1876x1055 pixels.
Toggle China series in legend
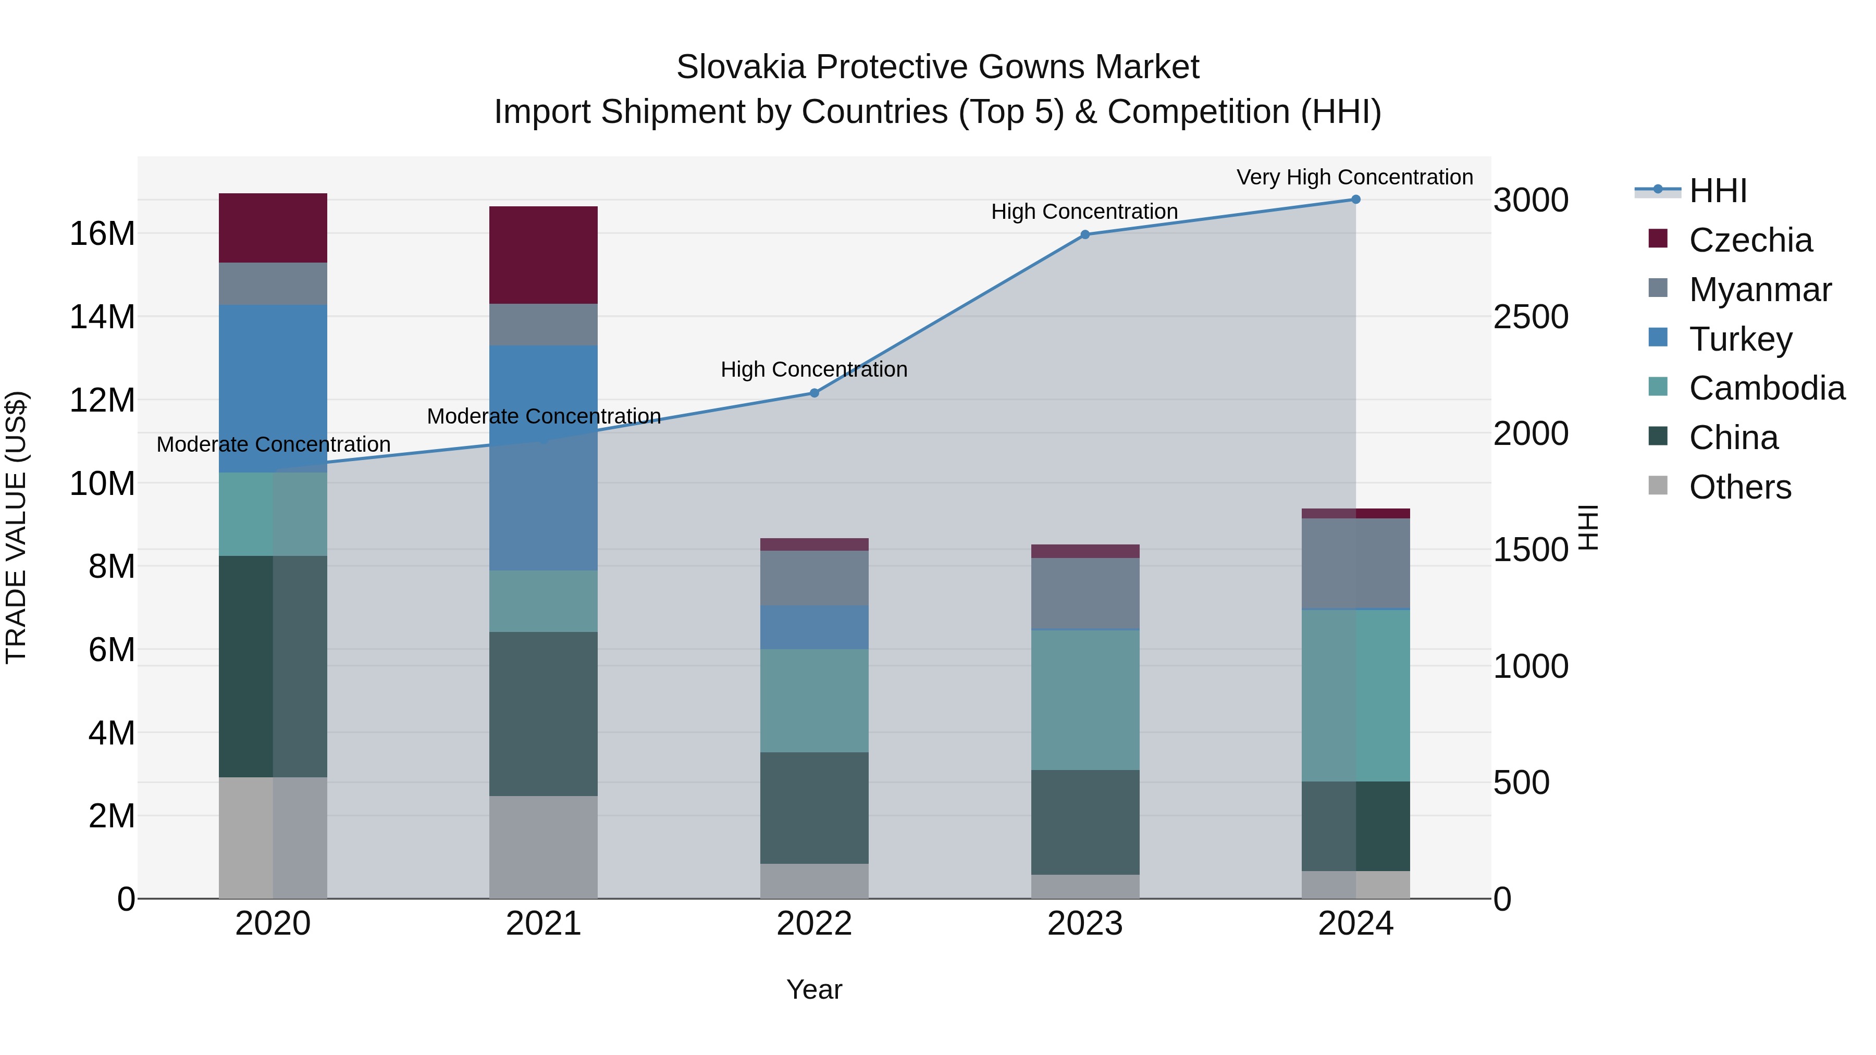[x=1713, y=438]
